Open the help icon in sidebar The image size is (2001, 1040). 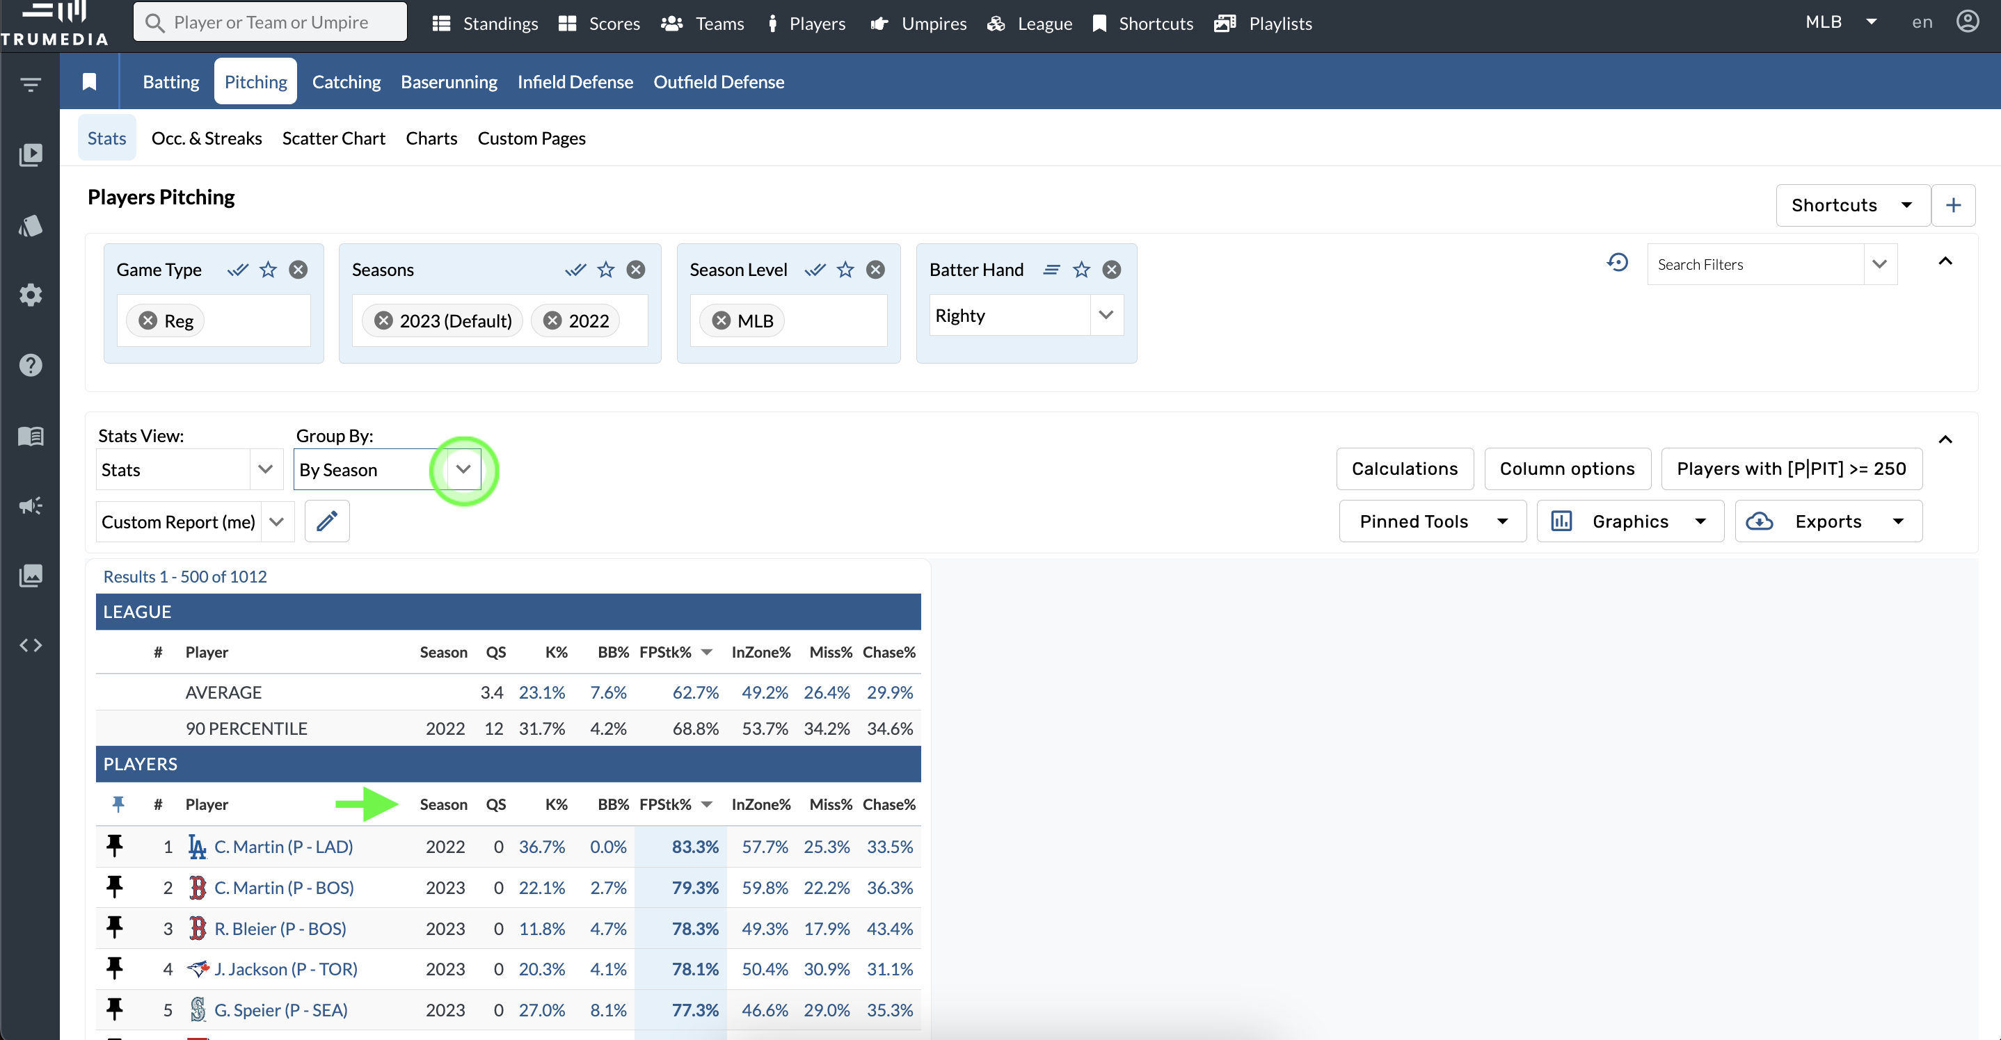tap(31, 365)
